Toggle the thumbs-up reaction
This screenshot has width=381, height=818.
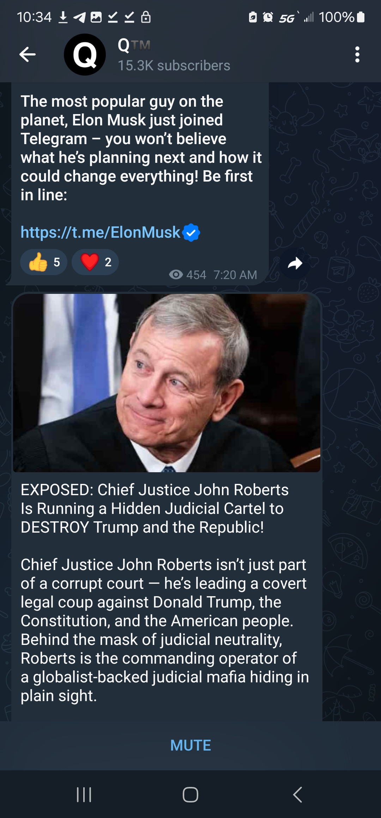pos(43,262)
